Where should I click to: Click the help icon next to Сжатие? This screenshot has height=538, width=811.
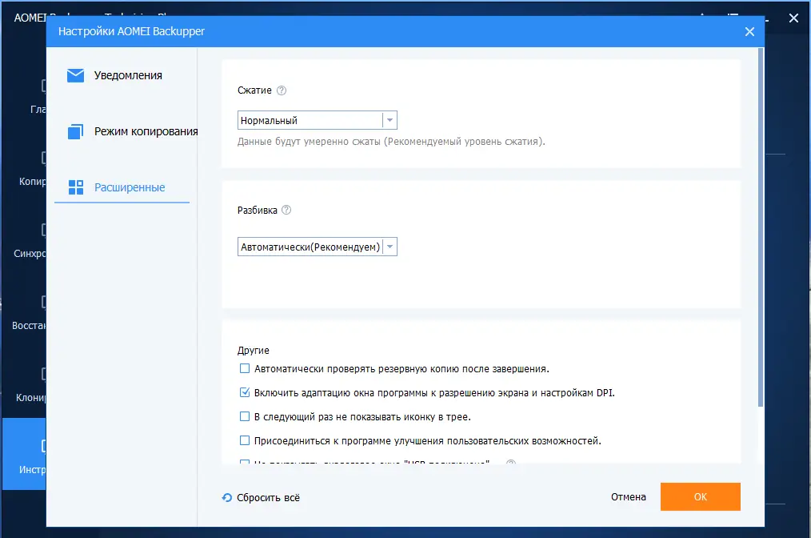pyautogui.click(x=282, y=90)
